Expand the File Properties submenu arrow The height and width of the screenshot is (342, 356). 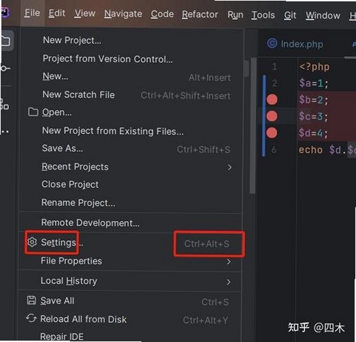[x=228, y=262]
